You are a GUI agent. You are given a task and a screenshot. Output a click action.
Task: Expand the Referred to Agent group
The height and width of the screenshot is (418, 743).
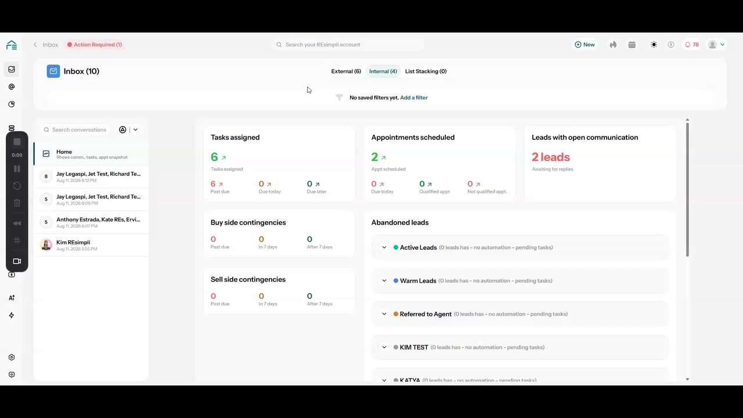pyautogui.click(x=384, y=314)
